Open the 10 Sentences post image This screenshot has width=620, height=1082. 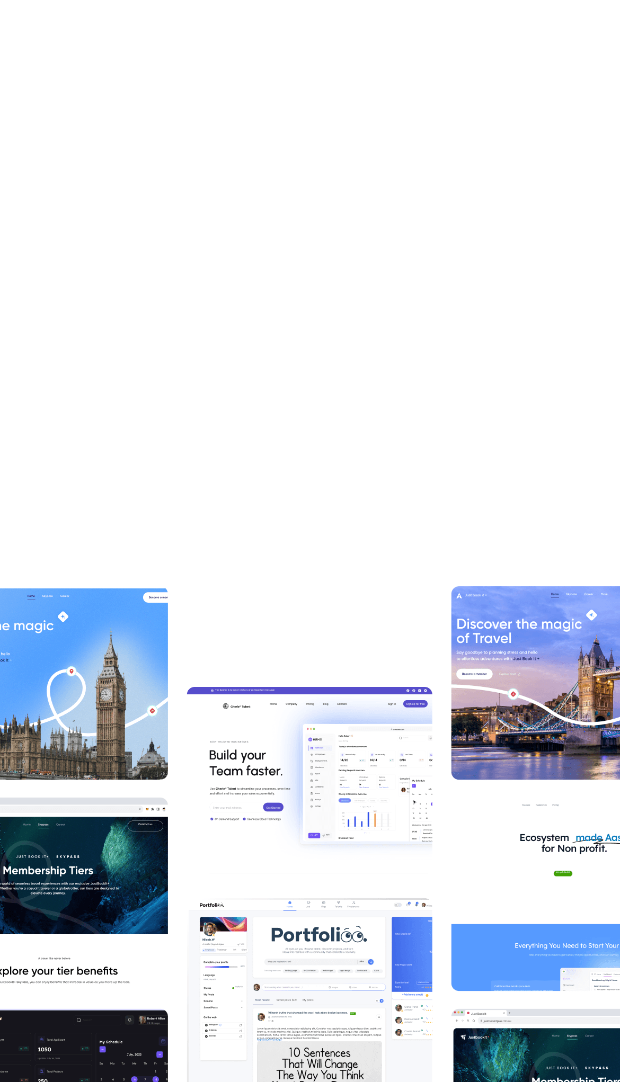320,1062
